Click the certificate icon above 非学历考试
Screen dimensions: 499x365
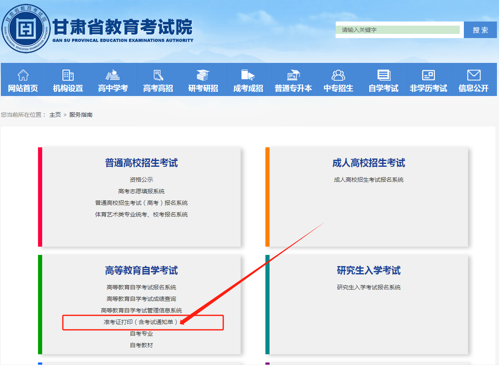pyautogui.click(x=428, y=75)
